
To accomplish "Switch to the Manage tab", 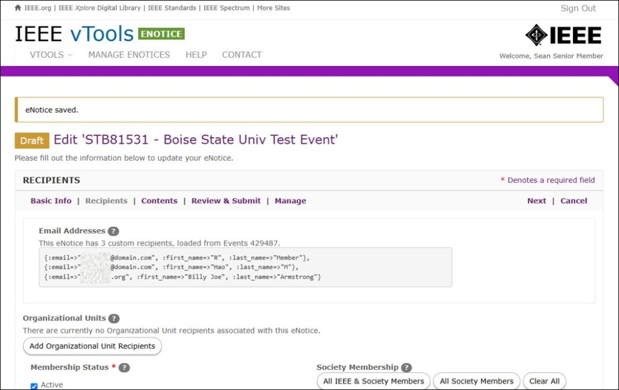I will point(290,201).
